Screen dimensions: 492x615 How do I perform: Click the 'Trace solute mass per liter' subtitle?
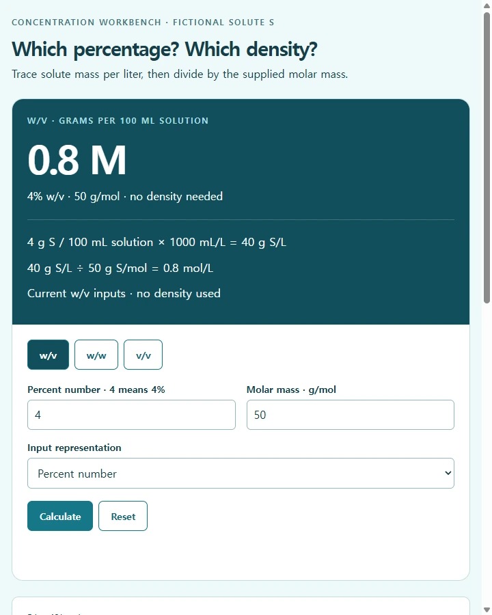click(180, 74)
